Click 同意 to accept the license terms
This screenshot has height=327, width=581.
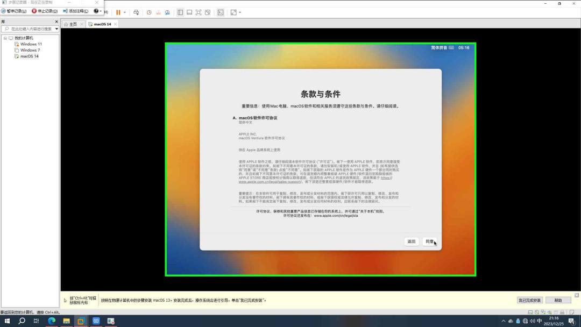pyautogui.click(x=430, y=241)
